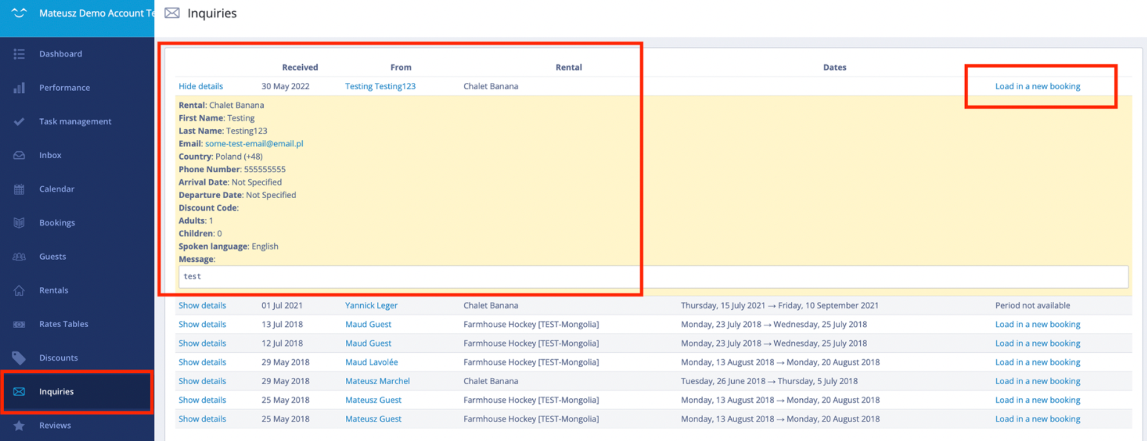Click the Bookings book icon
The image size is (1147, 441).
pos(19,223)
